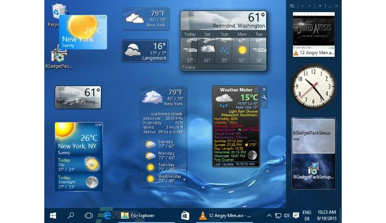Click New York, NY heading in gadget
The image size is (386, 223).
(77, 146)
